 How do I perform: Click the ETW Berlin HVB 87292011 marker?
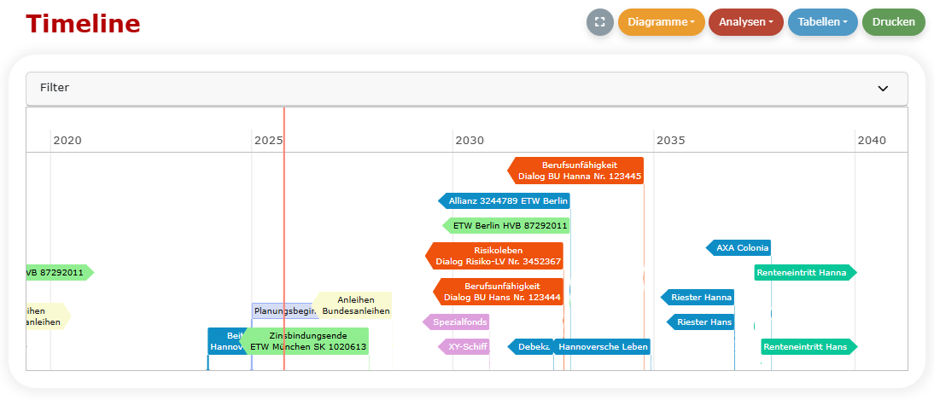coord(509,225)
